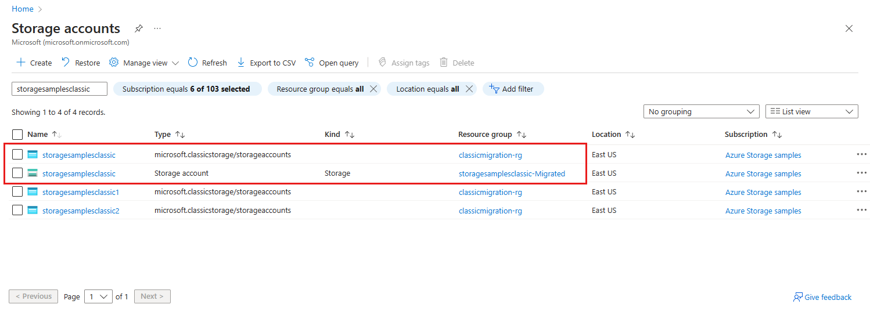The height and width of the screenshot is (315, 870).
Task: Open storagesamplesclassic-Migrated resource group link
Action: (512, 173)
